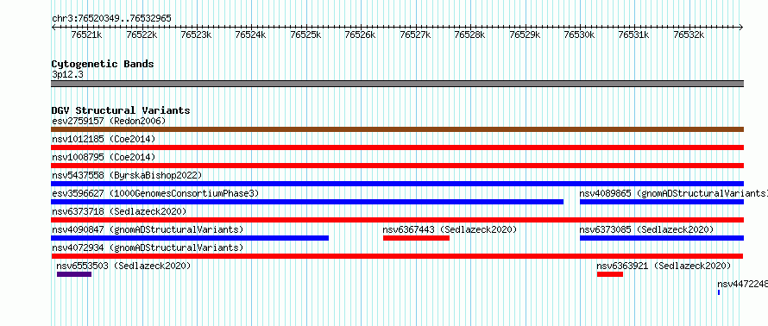The image size is (768, 326).
Task: Click ruler position 76527k
Action: tap(415, 34)
